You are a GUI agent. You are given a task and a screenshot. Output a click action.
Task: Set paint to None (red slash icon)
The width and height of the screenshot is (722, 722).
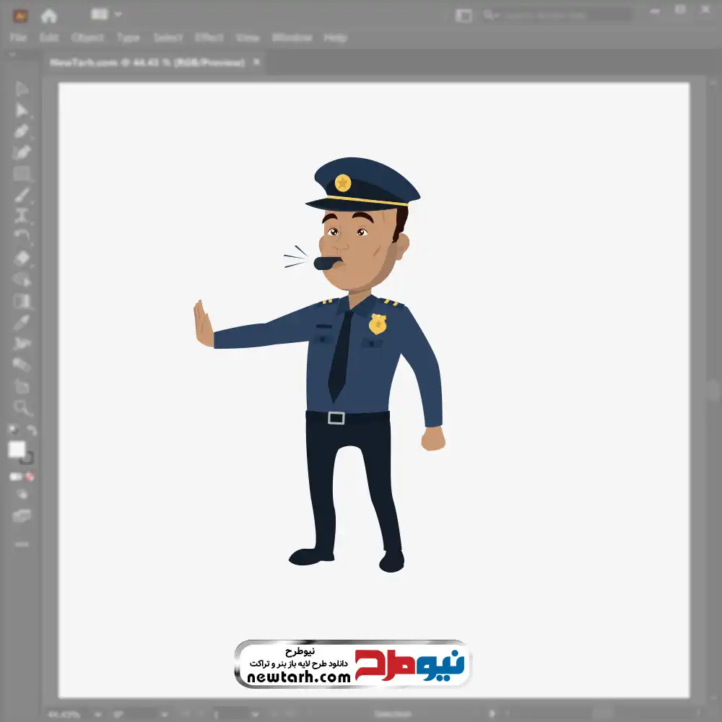pos(30,477)
